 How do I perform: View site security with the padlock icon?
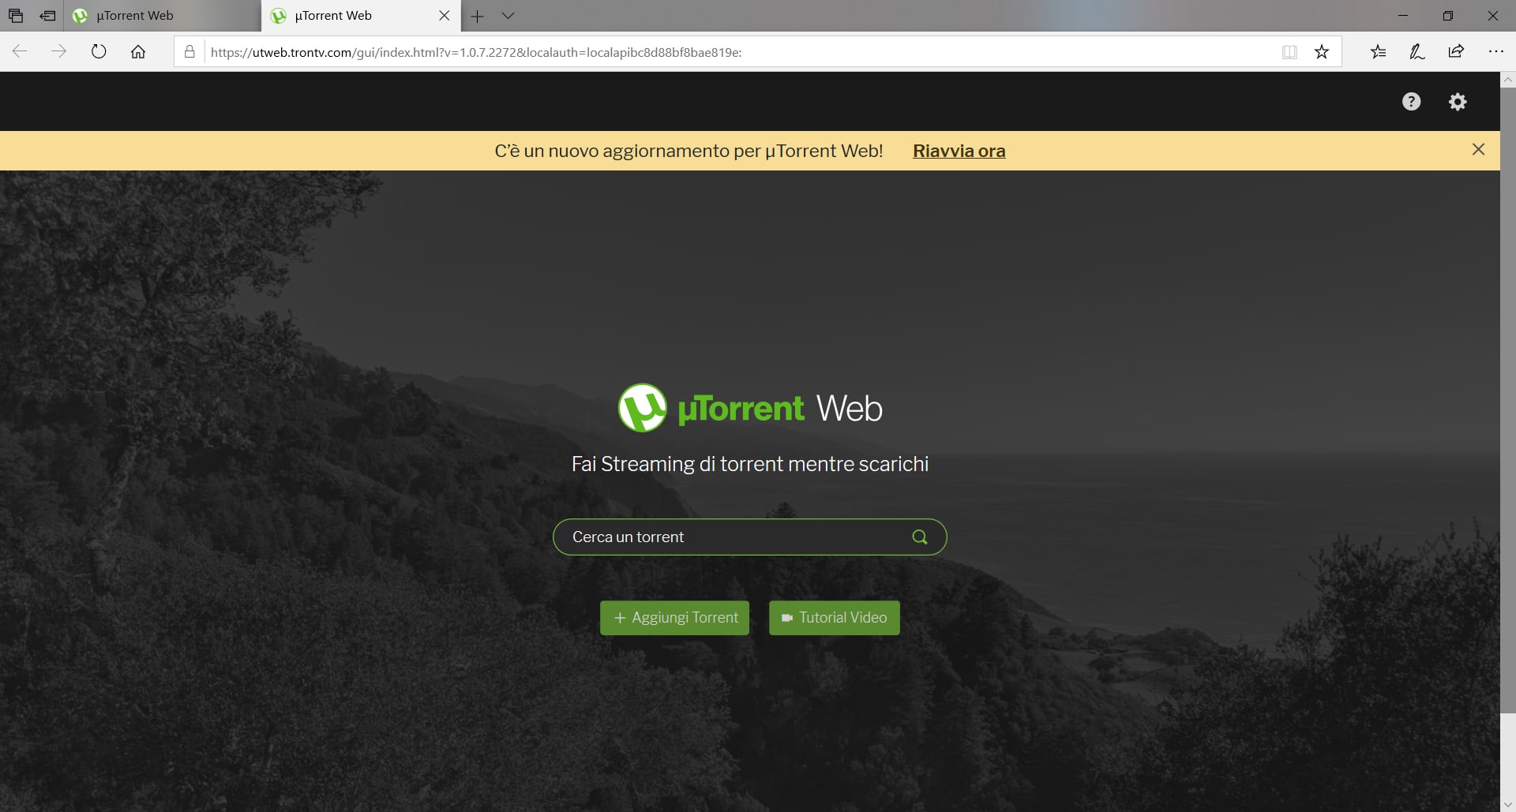[189, 51]
